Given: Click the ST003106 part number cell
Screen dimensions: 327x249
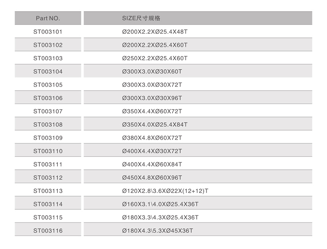Looking at the screenshot, I should (48, 98).
